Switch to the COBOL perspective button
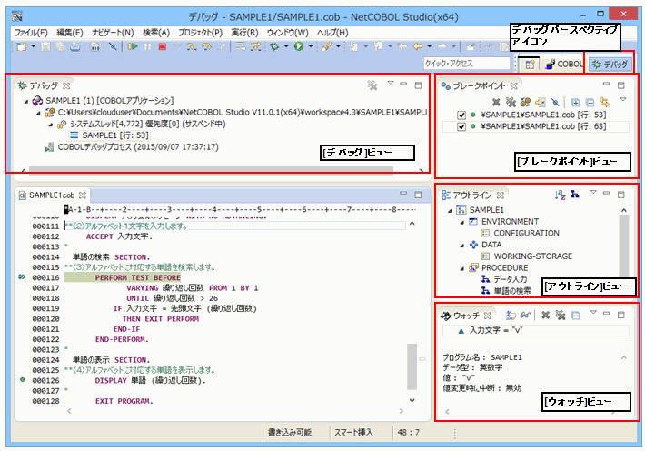This screenshot has width=645, height=451. coord(564,65)
